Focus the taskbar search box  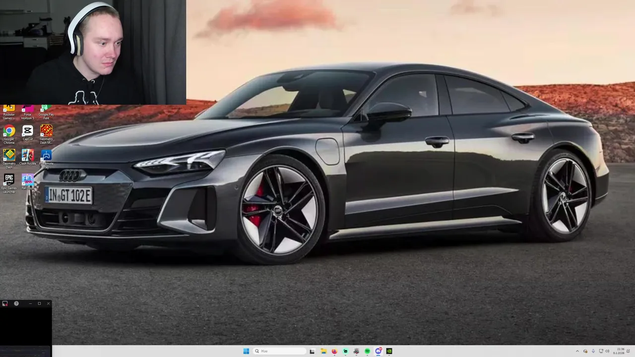pyautogui.click(x=279, y=351)
